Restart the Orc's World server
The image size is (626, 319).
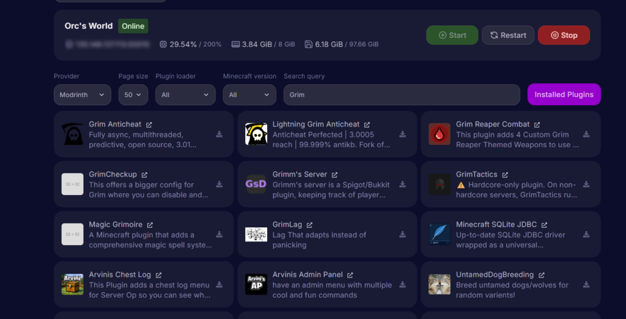point(508,35)
